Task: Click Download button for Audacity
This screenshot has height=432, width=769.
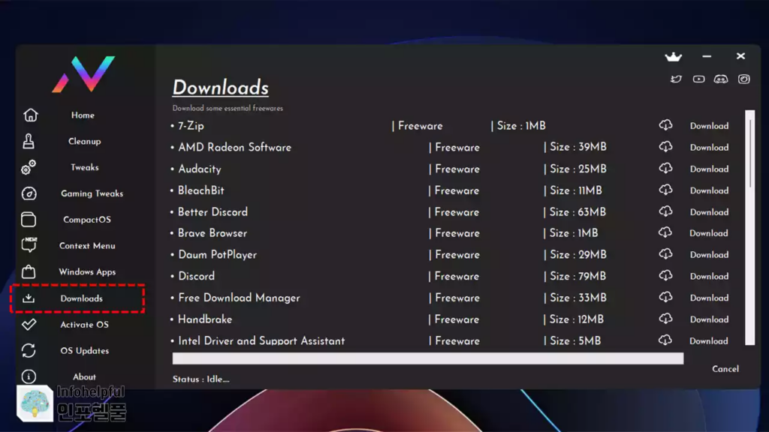Action: pyautogui.click(x=709, y=169)
